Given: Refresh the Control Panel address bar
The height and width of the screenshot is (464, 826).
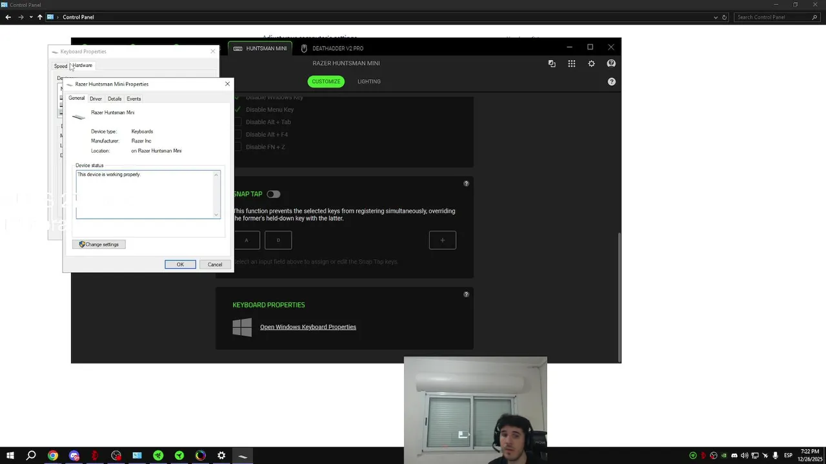Looking at the screenshot, I should [725, 17].
